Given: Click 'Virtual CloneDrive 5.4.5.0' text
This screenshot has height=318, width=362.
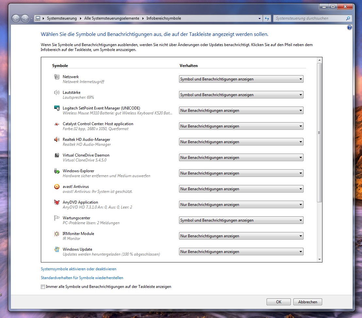Looking at the screenshot, I should (85, 160).
